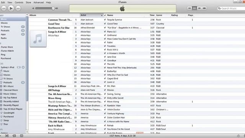Open the Controls menu

coord(19,3)
